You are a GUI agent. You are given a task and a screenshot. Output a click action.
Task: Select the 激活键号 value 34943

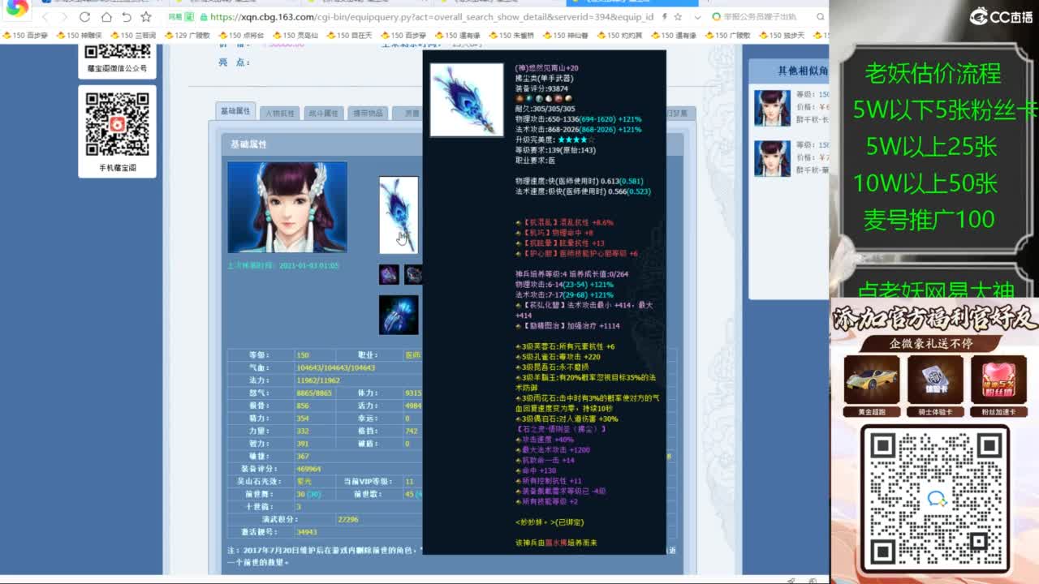[307, 532]
